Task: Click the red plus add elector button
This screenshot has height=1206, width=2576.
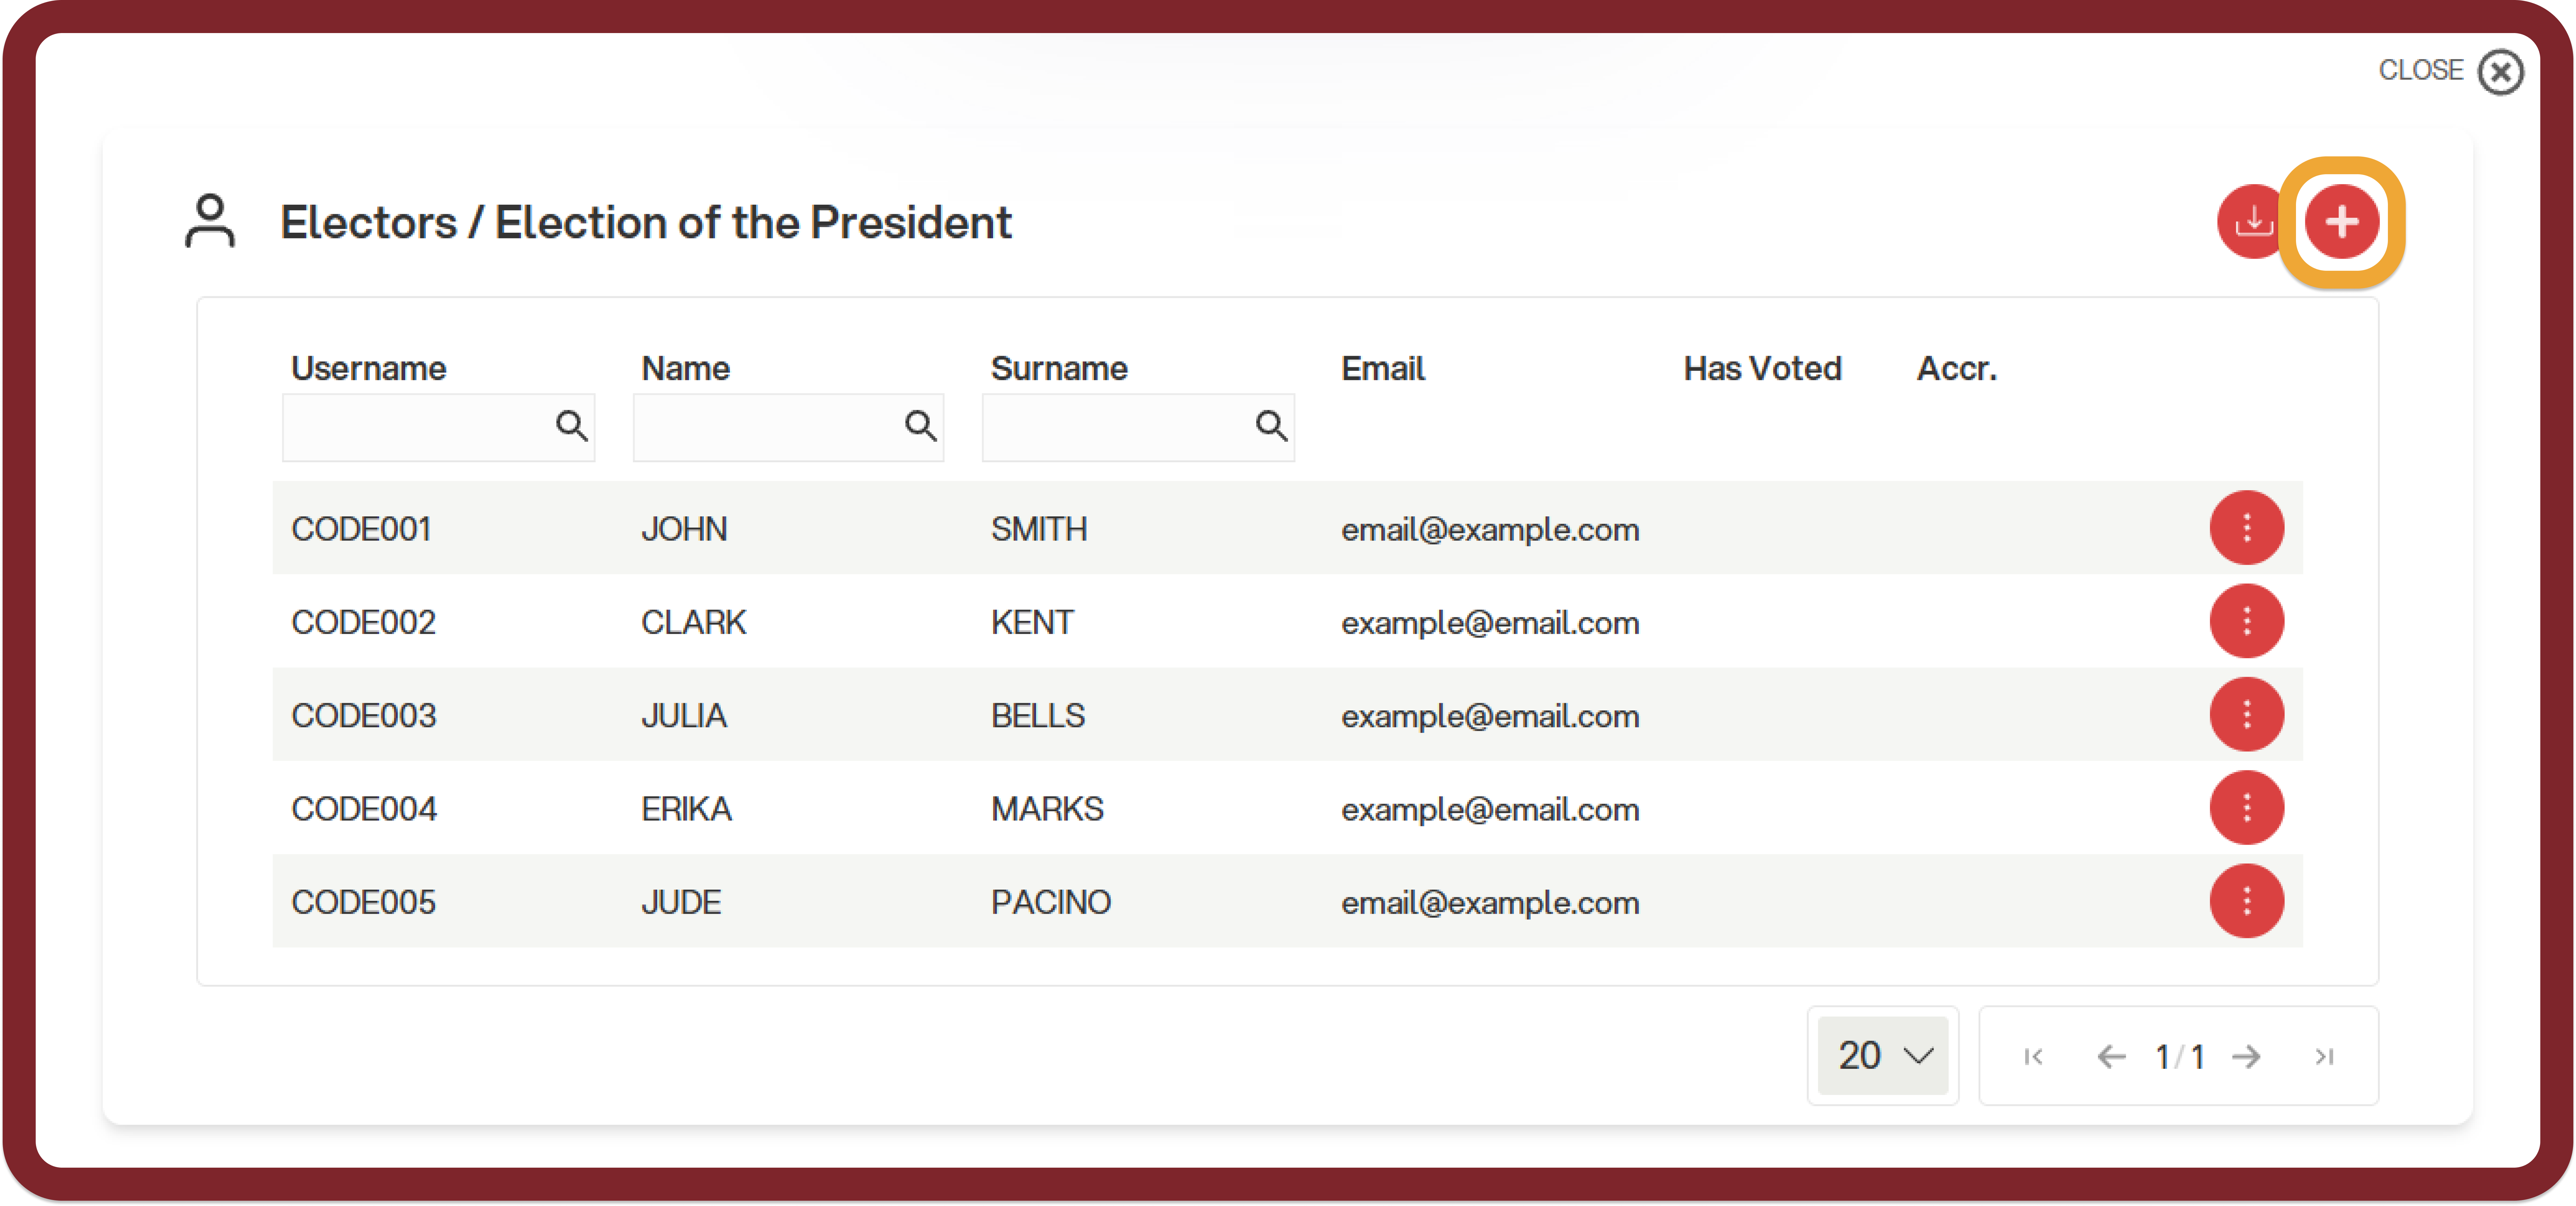Action: click(x=2341, y=222)
